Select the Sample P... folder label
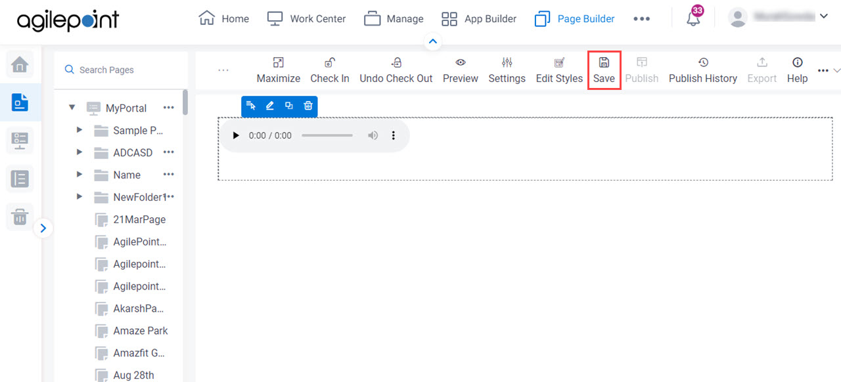This screenshot has height=382, width=841. 138,130
